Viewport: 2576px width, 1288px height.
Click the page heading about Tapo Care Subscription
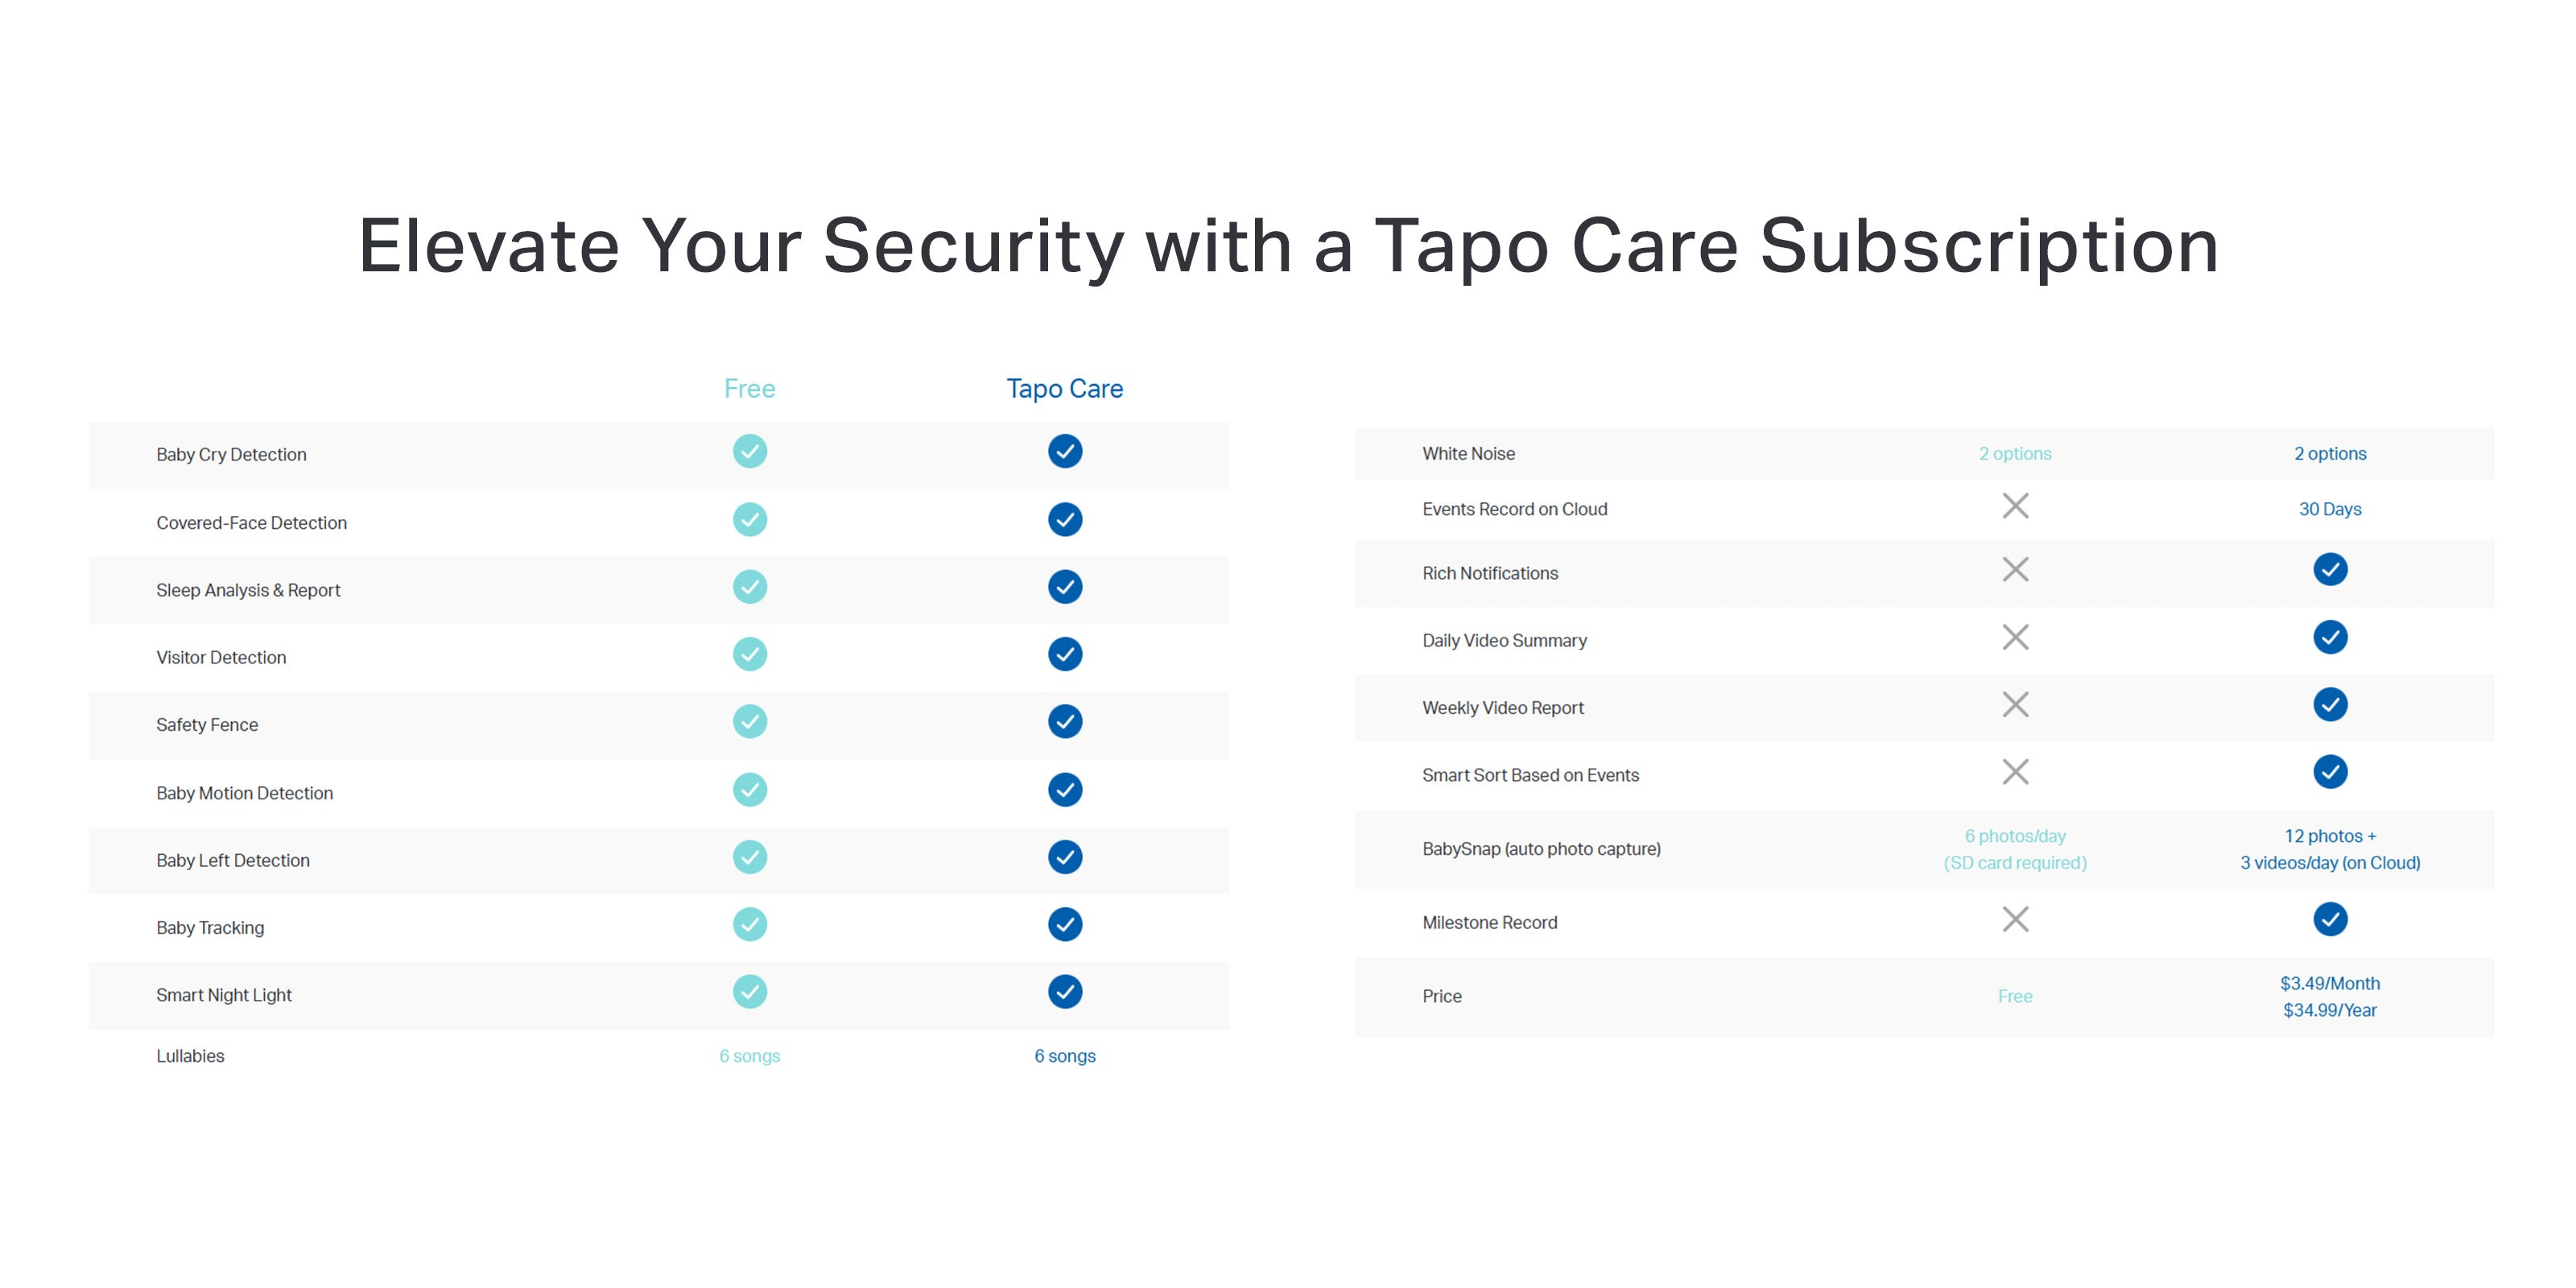[1288, 245]
